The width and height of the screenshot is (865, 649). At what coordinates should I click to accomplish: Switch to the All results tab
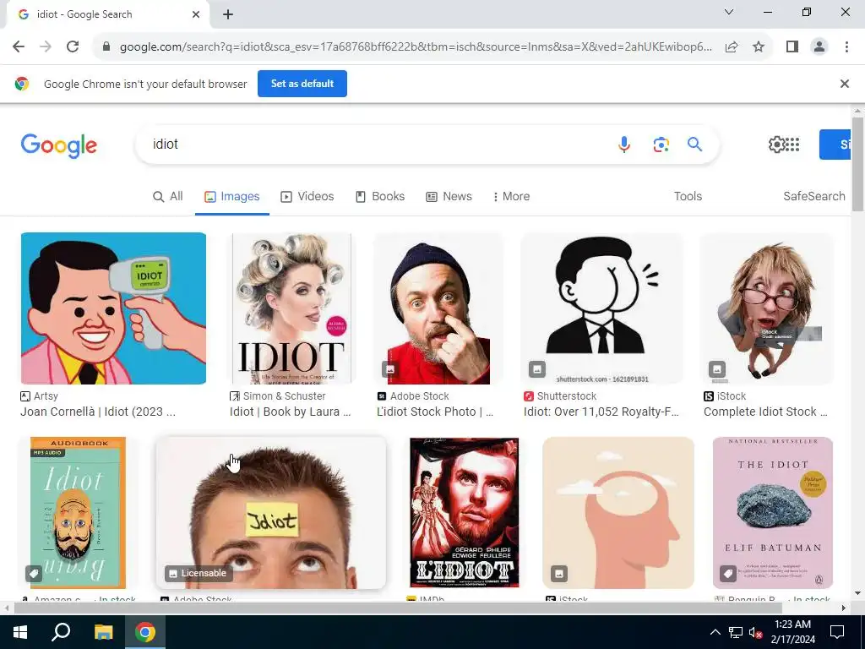[x=168, y=196]
